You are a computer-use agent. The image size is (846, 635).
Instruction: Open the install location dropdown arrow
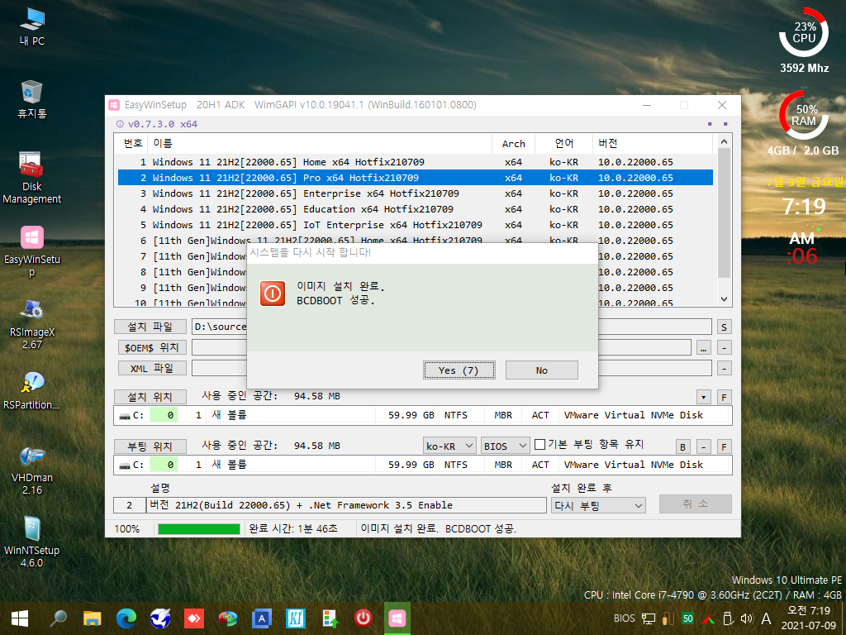pos(703,398)
